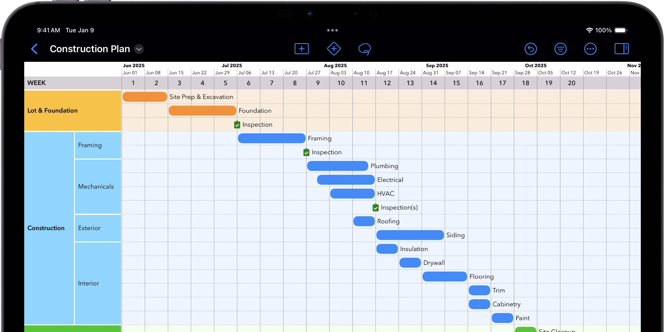Click the Aug 17 date column header
Image resolution: width=665 pixels, height=332 pixels.
point(385,73)
